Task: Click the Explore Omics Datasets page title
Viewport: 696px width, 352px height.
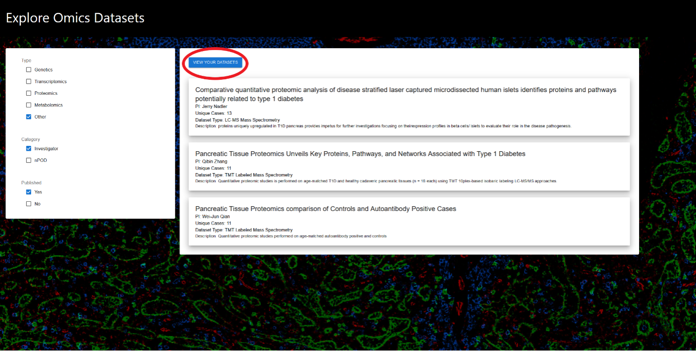Action: 75,18
